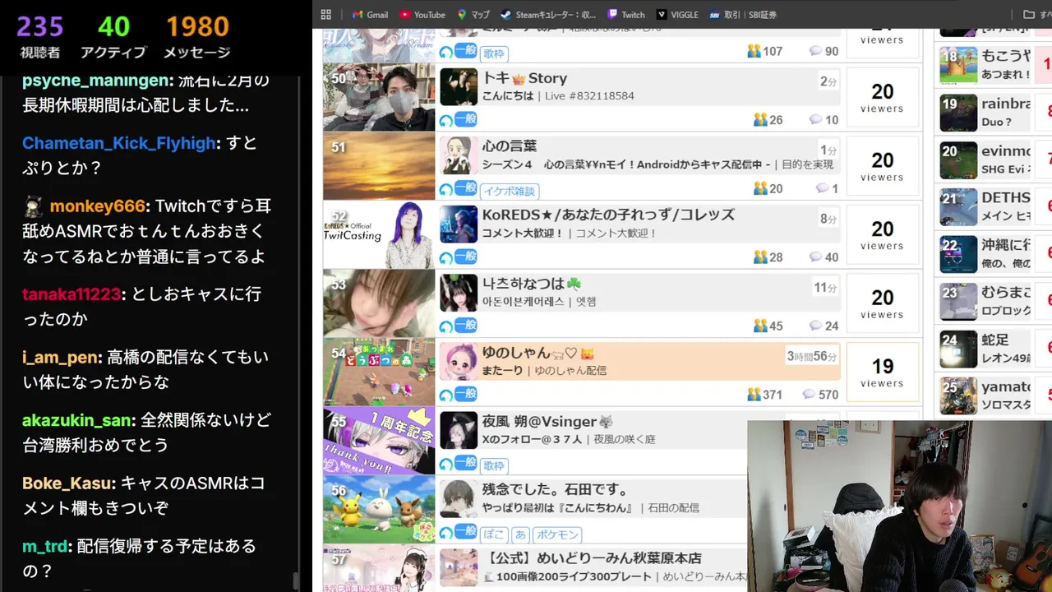Open the browser apps grid icon
1052x592 pixels.
[x=326, y=14]
